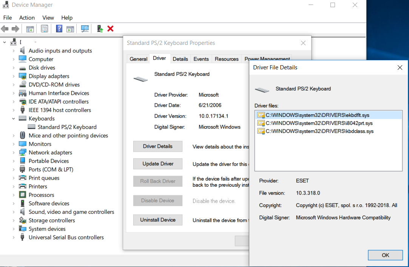Click the Software devices icon
The image size is (409, 267).
click(23, 203)
